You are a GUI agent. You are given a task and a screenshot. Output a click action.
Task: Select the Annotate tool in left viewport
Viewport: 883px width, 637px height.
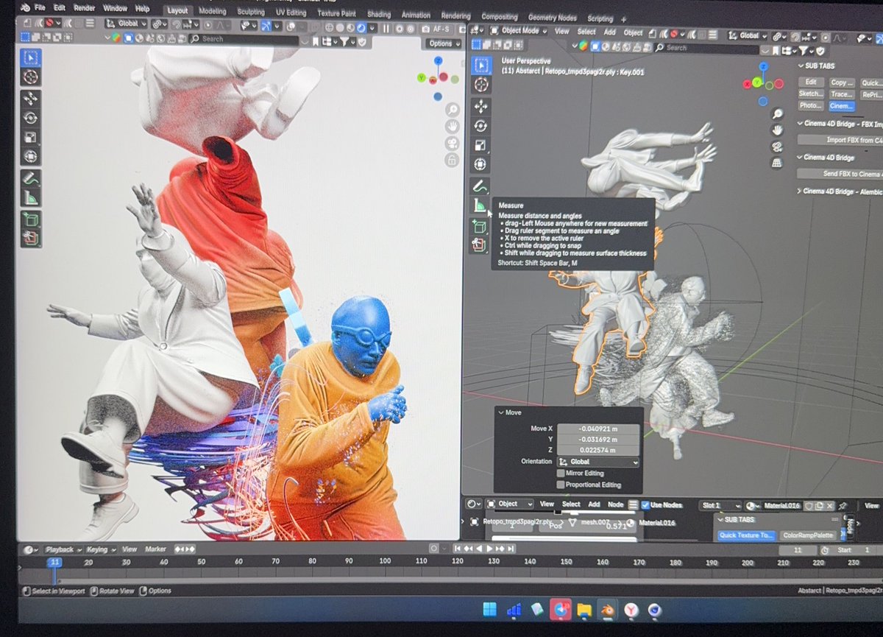31,178
